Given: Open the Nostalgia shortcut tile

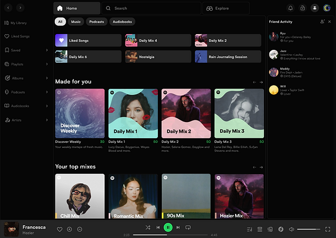Looking at the screenshot, I should [158, 57].
